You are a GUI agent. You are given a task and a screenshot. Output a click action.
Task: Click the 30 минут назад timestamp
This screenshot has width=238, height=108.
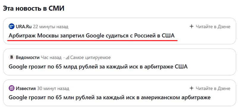pyautogui.click(x=53, y=88)
